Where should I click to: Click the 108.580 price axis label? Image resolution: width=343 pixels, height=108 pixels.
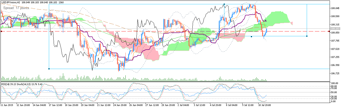335,16
